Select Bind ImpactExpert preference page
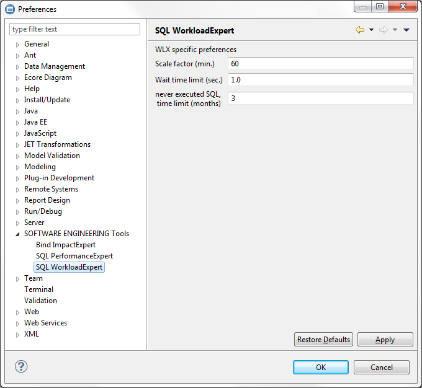 (65, 245)
